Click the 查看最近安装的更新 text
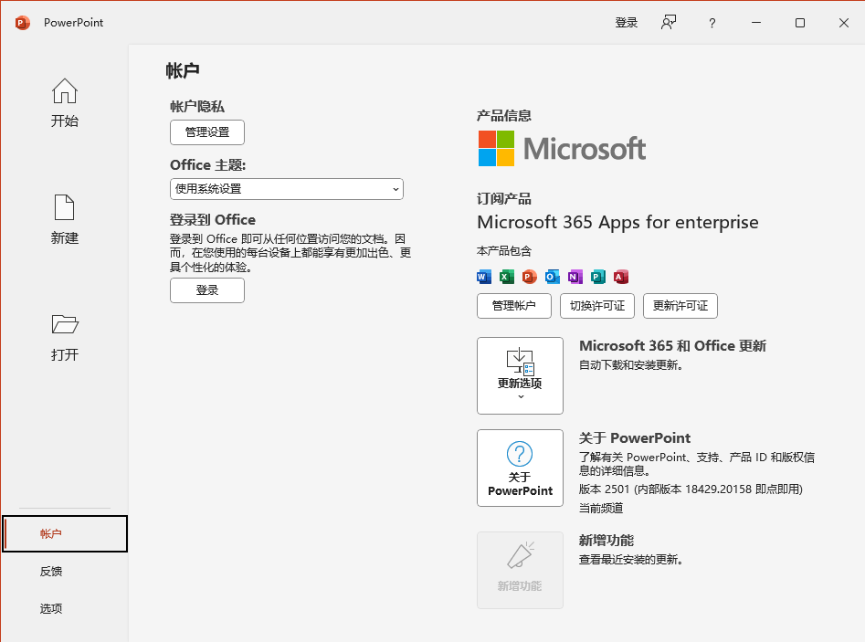 631,560
